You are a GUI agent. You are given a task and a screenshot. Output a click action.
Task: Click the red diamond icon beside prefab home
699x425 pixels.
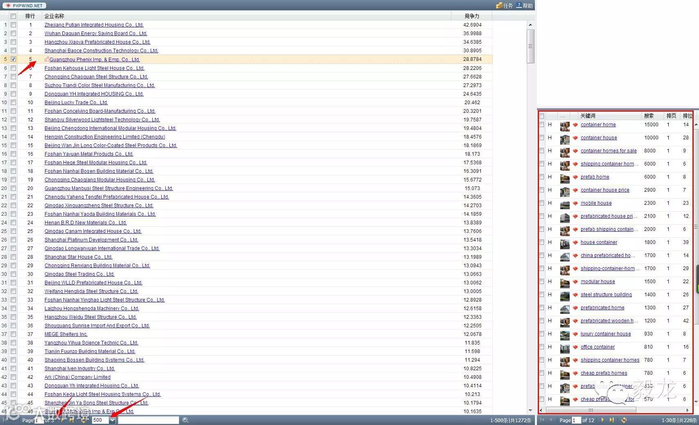point(575,177)
